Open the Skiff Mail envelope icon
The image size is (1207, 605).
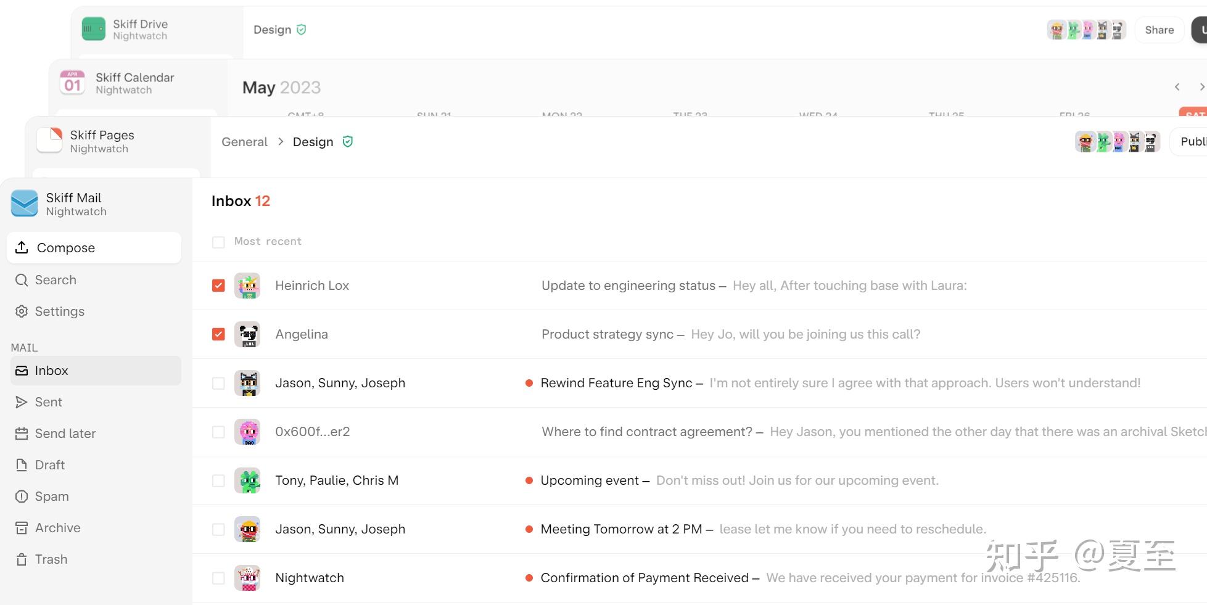25,204
